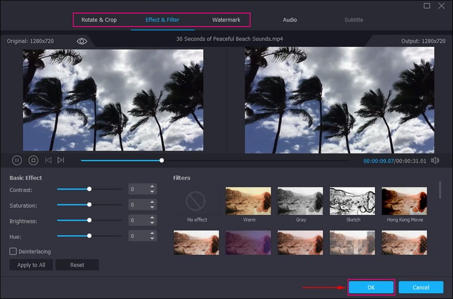This screenshot has width=453, height=299.
Task: Apply the Sketch filter
Action: (352, 201)
